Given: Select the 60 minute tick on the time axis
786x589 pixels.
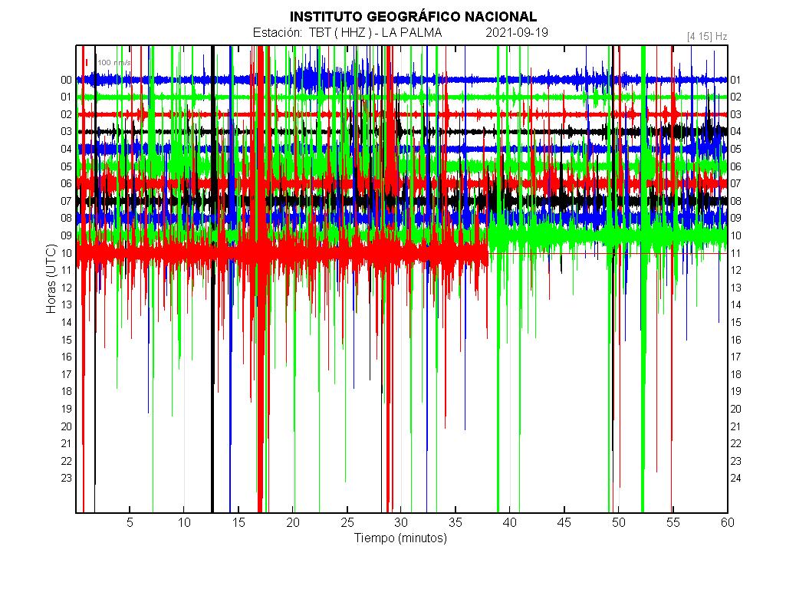Looking at the screenshot, I should [x=727, y=522].
